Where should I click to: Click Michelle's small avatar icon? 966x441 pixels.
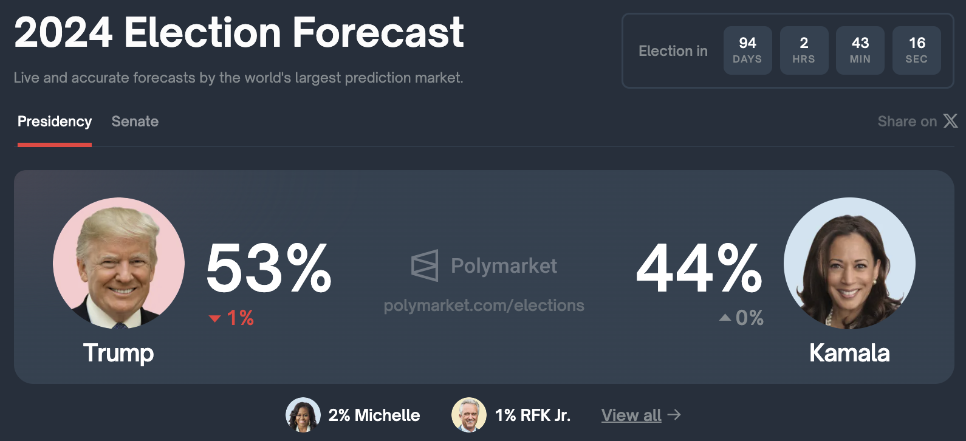303,415
